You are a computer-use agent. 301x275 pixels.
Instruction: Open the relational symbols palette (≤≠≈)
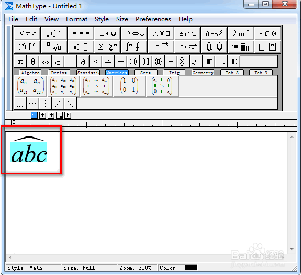pyautogui.click(x=27, y=33)
